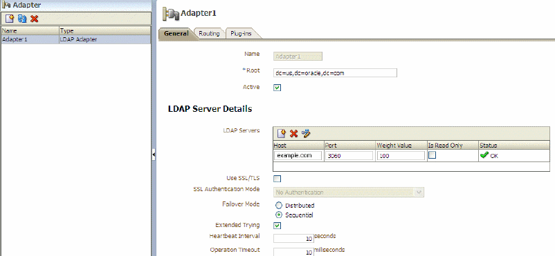
Task: Open the SSL Authentication Mode dropdown
Action: pos(349,193)
